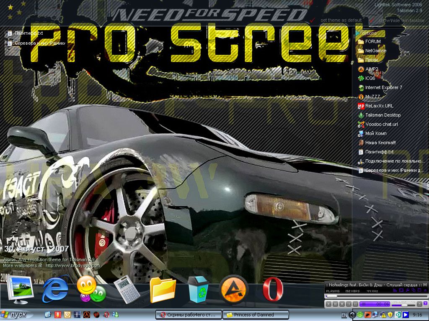The width and height of the screenshot is (429, 321).
Task: Open Мой Комп shortcut
Action: (x=372, y=133)
